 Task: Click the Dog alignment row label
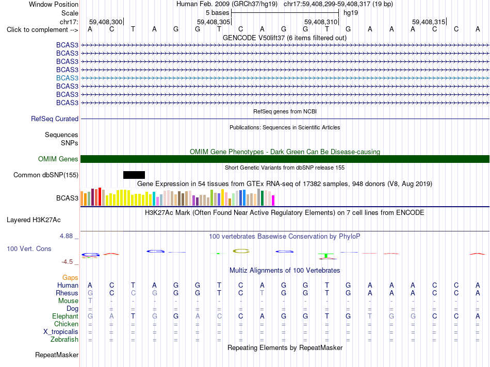coord(72,309)
